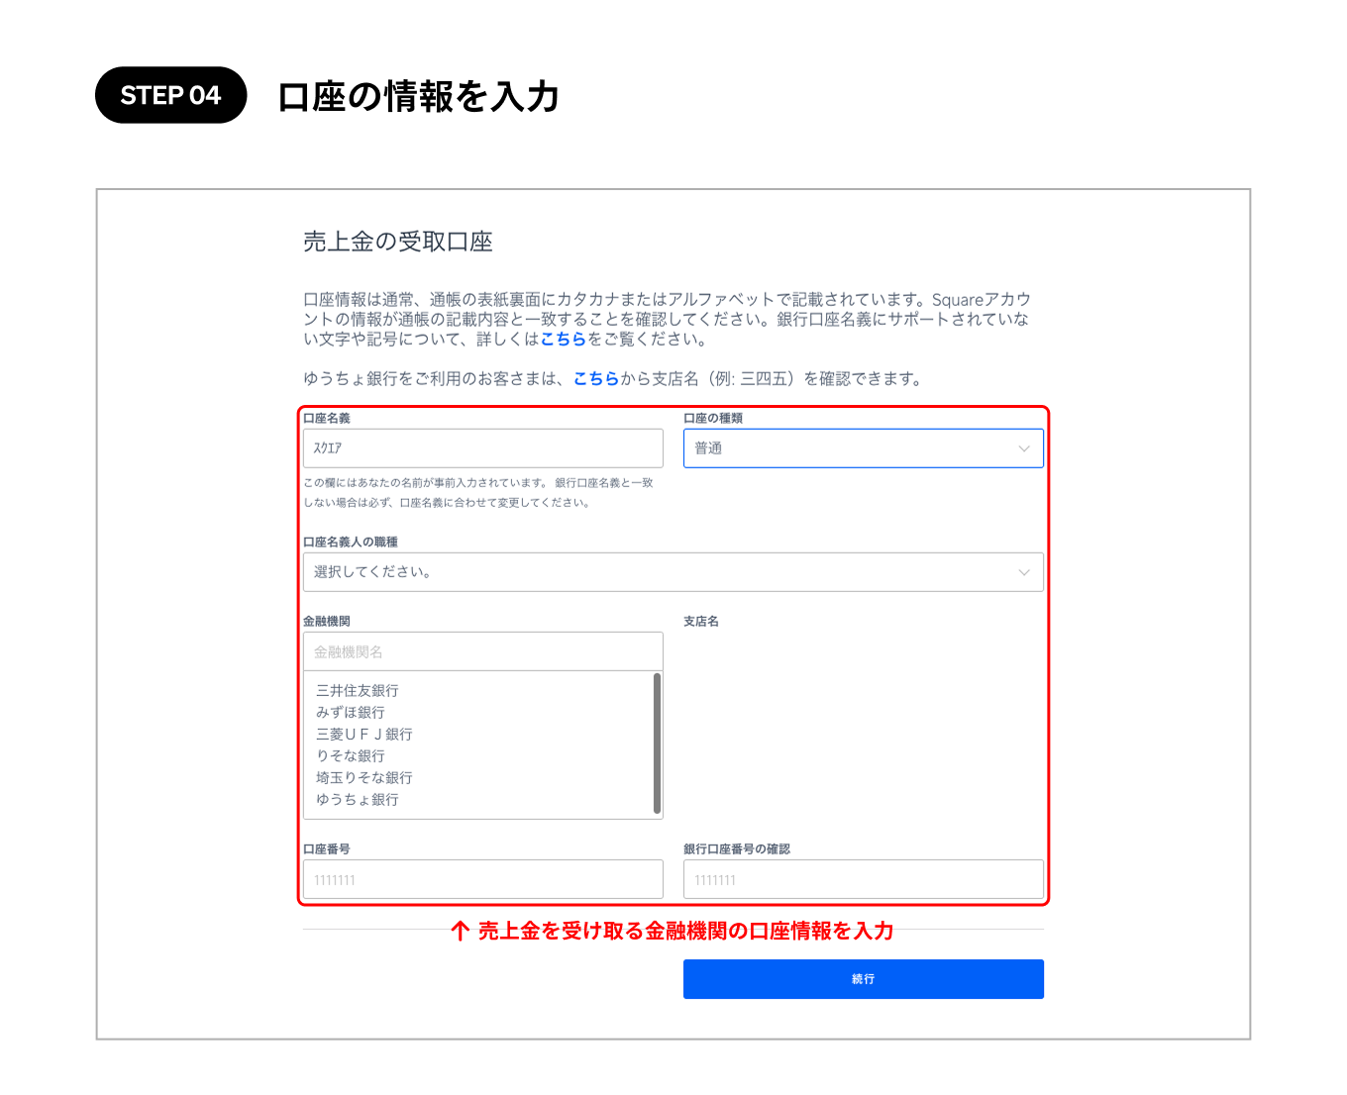Click the blue 続行 button
This screenshot has width=1347, height=1095.
[863, 979]
